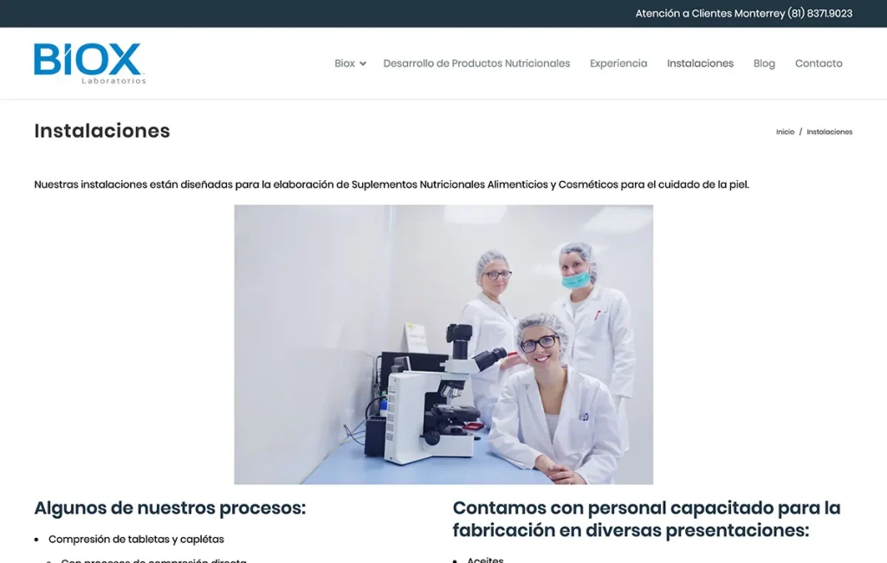The image size is (887, 563).
Task: Go to the Contacto page
Action: pyautogui.click(x=818, y=63)
